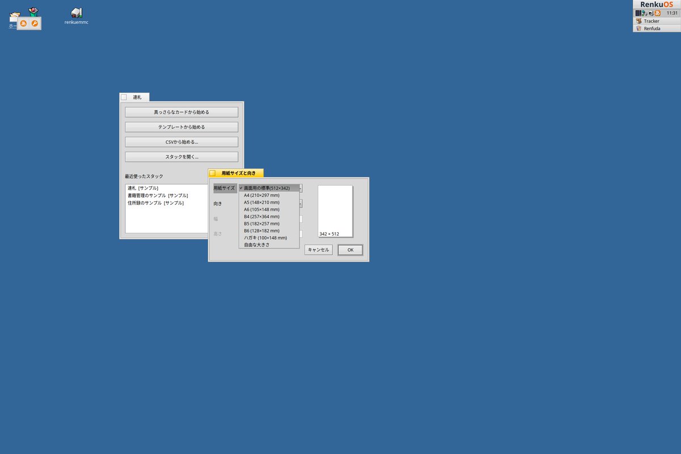Choose B6 (128×182 mm) option
This screenshot has height=454, width=681.
[x=269, y=230]
